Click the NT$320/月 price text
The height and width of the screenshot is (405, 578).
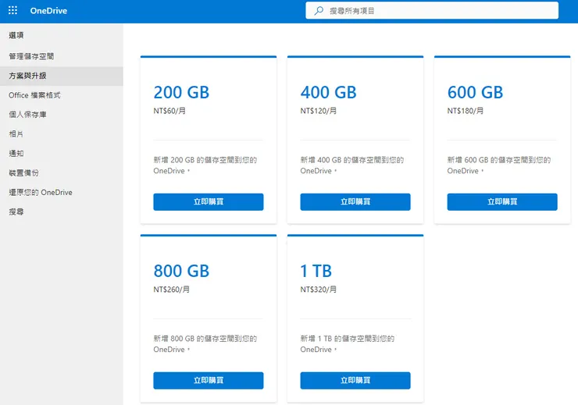point(319,290)
